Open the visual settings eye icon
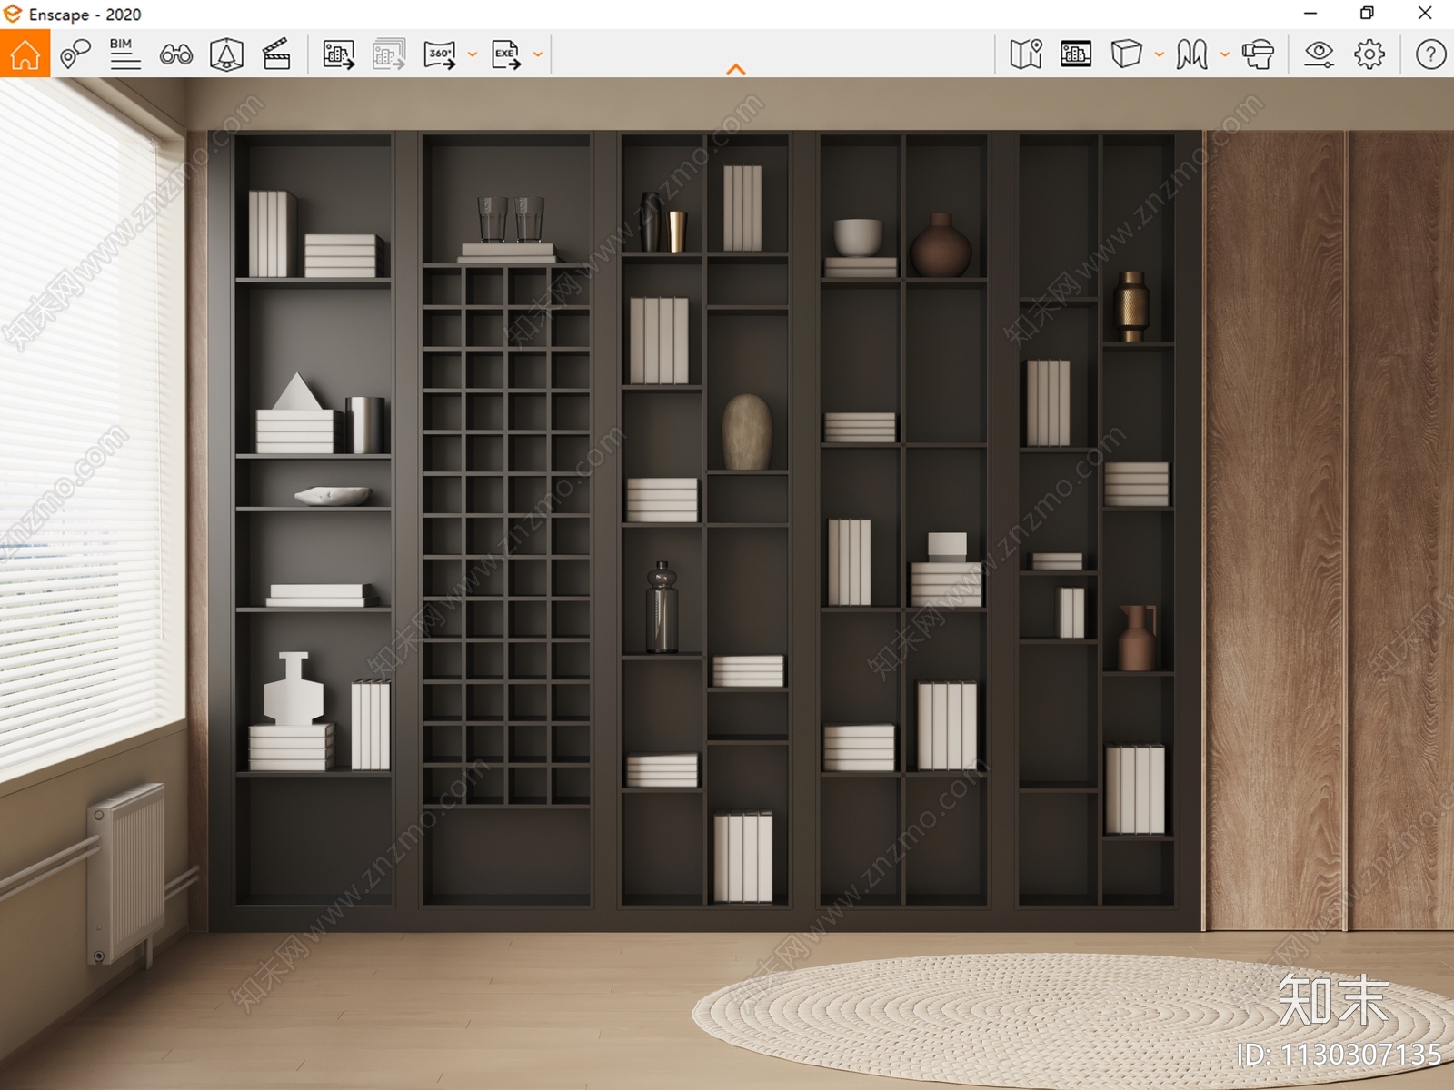Viewport: 1454px width, 1090px height. (x=1319, y=54)
